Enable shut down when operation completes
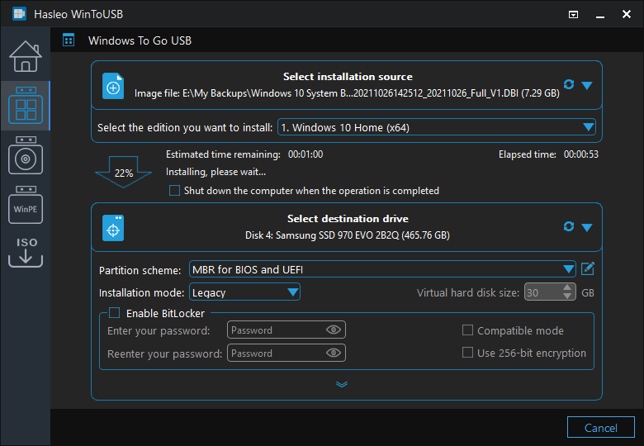Screen dimensions: 644x446 (x=174, y=191)
